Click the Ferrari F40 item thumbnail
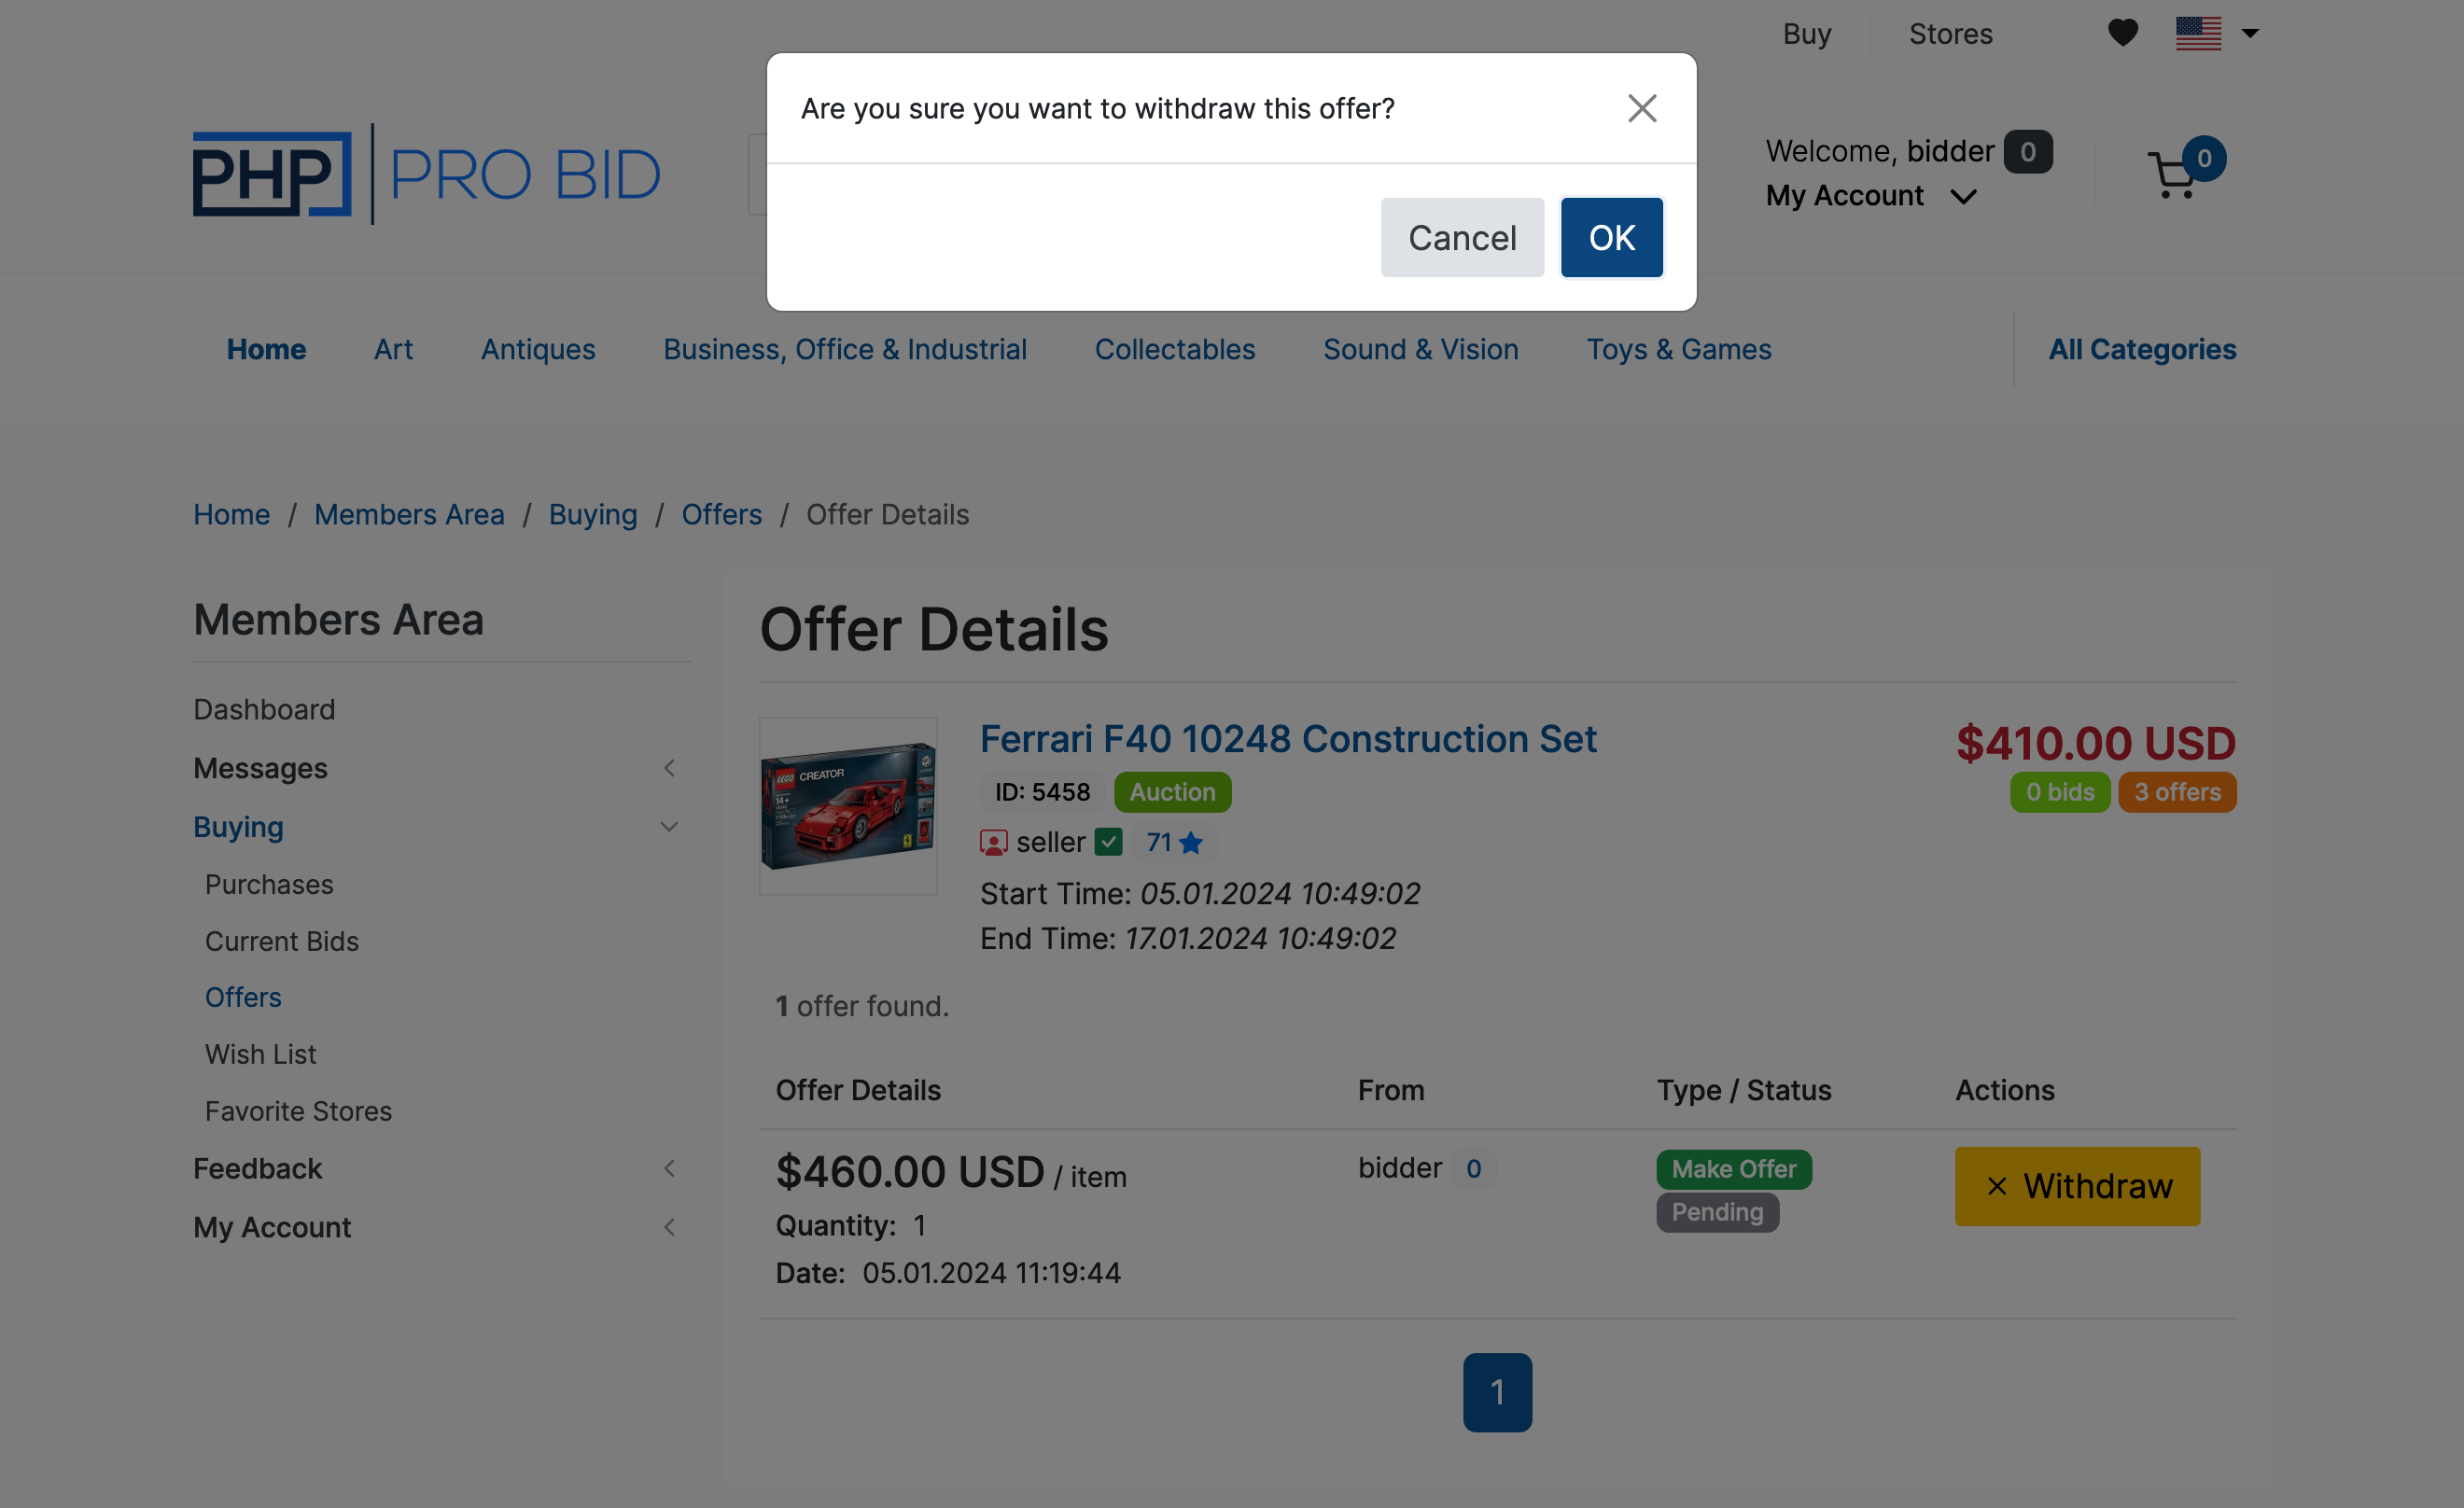Image resolution: width=2464 pixels, height=1508 pixels. (848, 806)
